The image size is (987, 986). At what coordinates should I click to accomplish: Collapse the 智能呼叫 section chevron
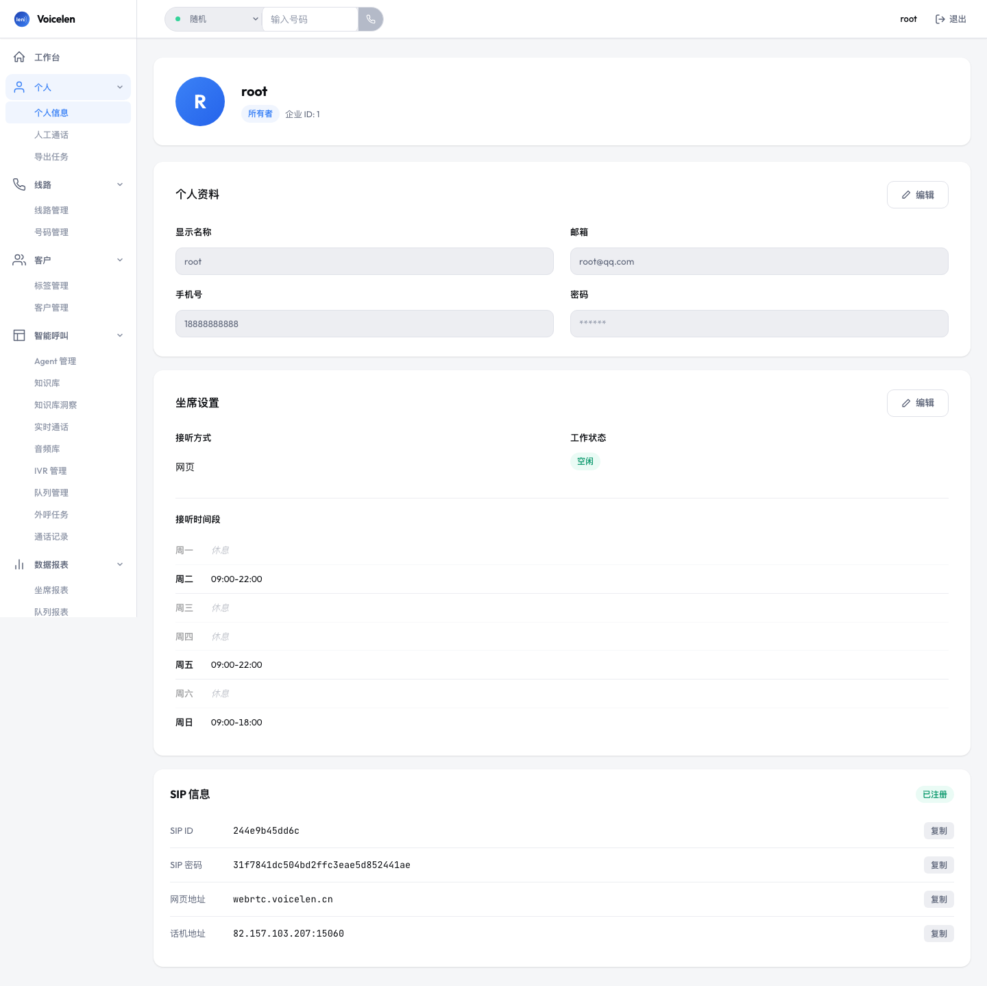click(x=120, y=335)
